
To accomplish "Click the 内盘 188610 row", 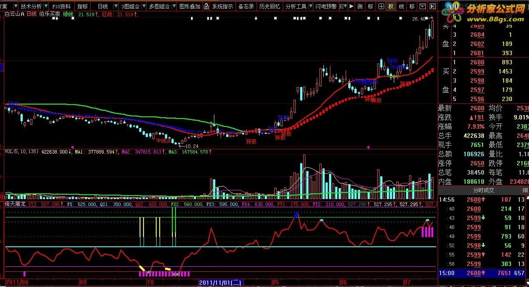I will pyautogui.click(x=461, y=182).
